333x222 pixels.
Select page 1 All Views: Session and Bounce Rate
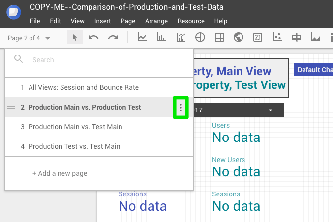(99, 87)
